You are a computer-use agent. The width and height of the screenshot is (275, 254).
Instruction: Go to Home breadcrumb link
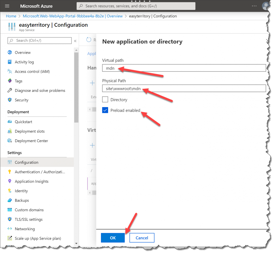click(x=11, y=16)
